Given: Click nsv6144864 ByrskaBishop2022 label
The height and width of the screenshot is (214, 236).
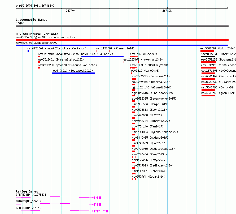Looking at the screenshot, I should tap(155, 132).
